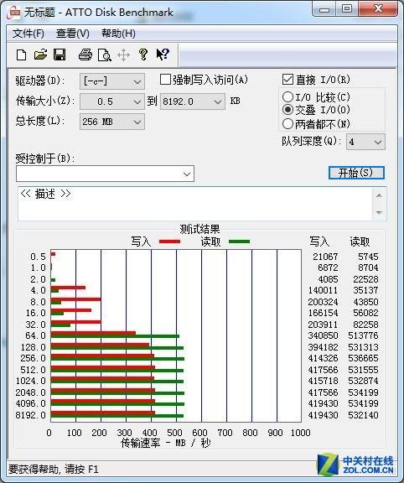Close the ATTO Disk Benchmark window
The width and height of the screenshot is (404, 483).
pos(378,9)
